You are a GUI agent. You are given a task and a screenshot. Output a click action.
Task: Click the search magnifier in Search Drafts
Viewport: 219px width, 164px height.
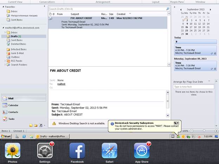pyautogui.click(x=167, y=9)
